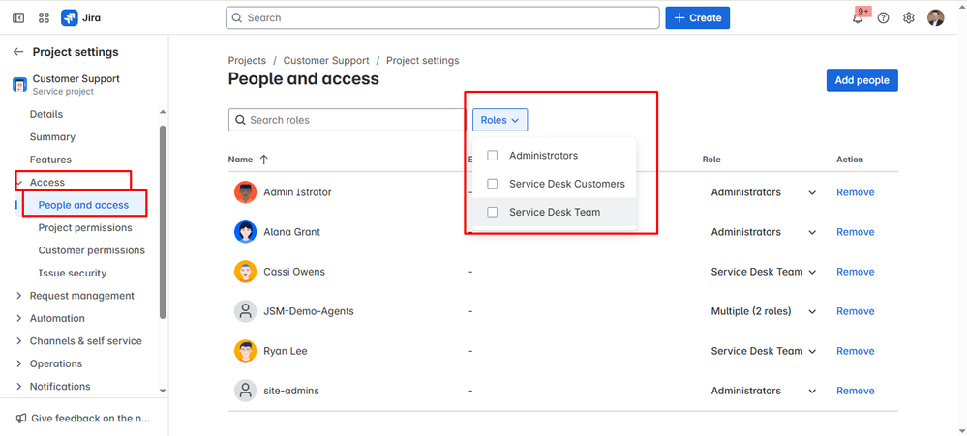This screenshot has height=436, width=967.
Task: Click the megaphone feedback icon
Action: pyautogui.click(x=21, y=419)
